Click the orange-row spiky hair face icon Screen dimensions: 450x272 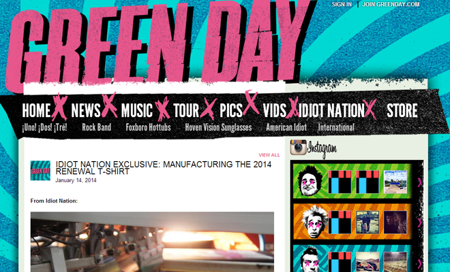tap(314, 222)
